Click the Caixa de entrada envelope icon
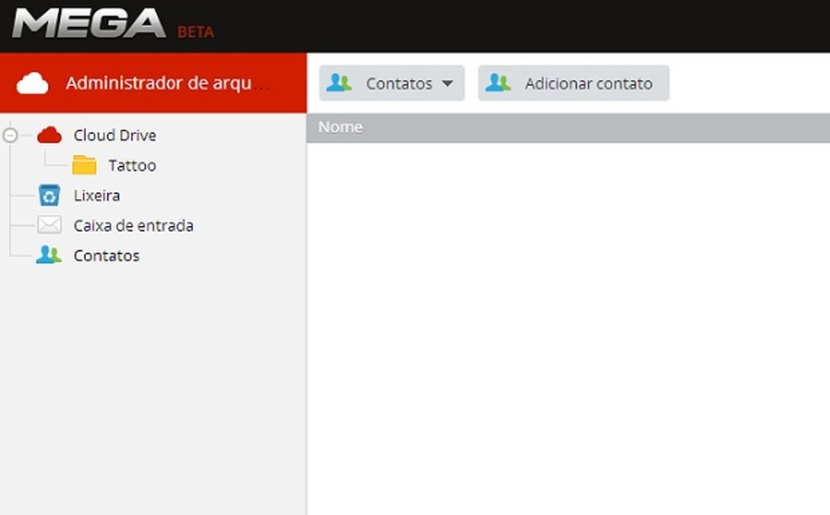This screenshot has width=830, height=515. (48, 225)
